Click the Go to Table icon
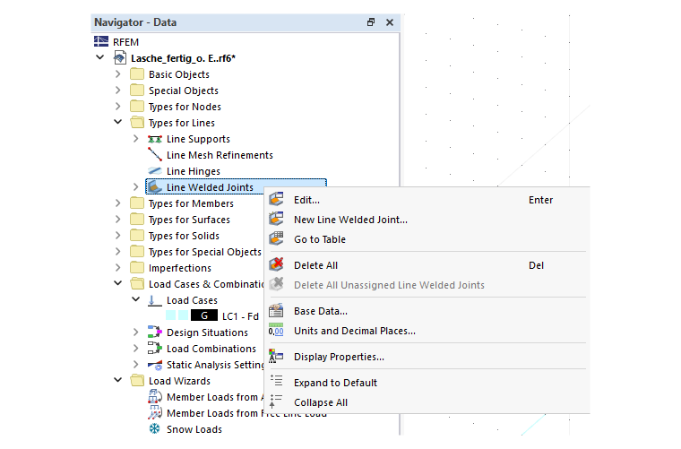This screenshot has width=681, height=449. 276,238
